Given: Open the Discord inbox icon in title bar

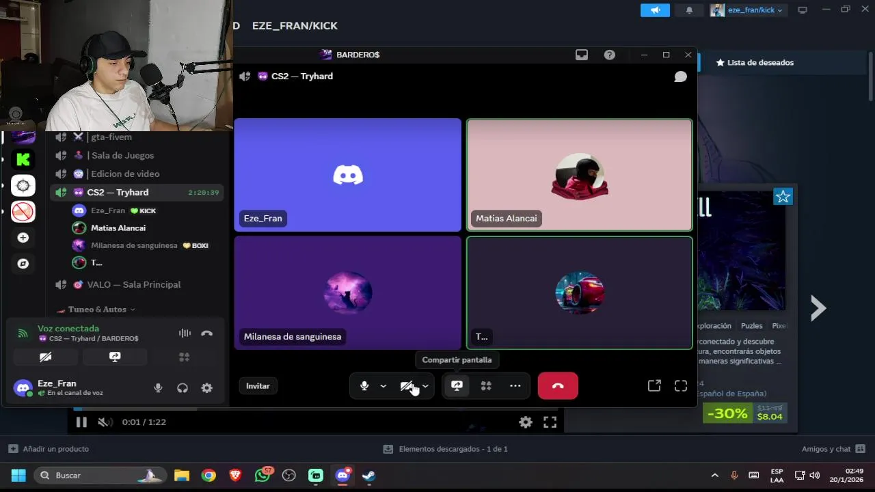Looking at the screenshot, I should pyautogui.click(x=582, y=55).
